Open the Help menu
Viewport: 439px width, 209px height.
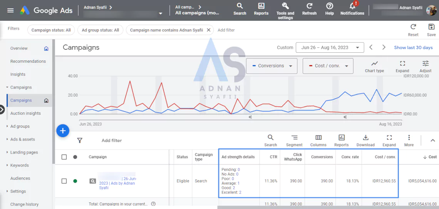point(330,9)
